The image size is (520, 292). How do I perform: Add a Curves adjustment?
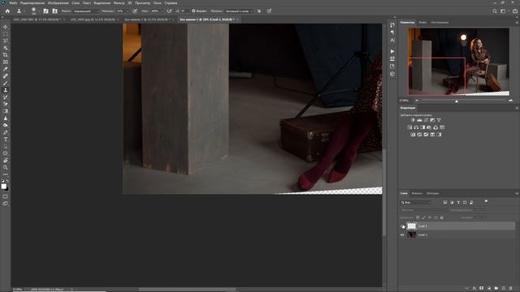(x=426, y=120)
